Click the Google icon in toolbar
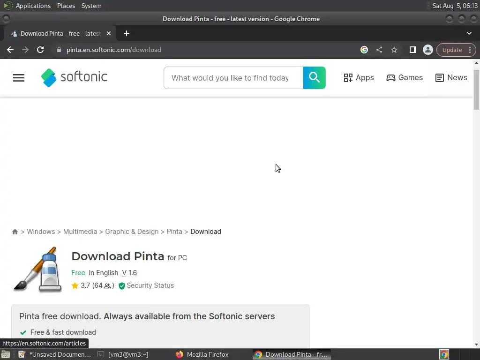 364,50
